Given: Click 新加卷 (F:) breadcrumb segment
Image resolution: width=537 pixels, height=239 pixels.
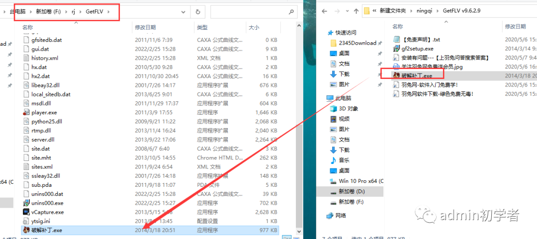Looking at the screenshot, I should point(48,11).
